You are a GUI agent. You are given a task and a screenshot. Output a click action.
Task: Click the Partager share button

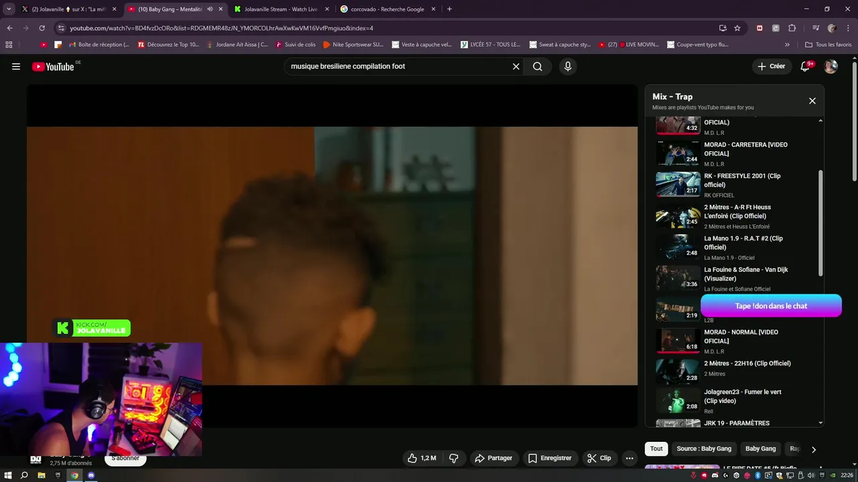tap(493, 458)
